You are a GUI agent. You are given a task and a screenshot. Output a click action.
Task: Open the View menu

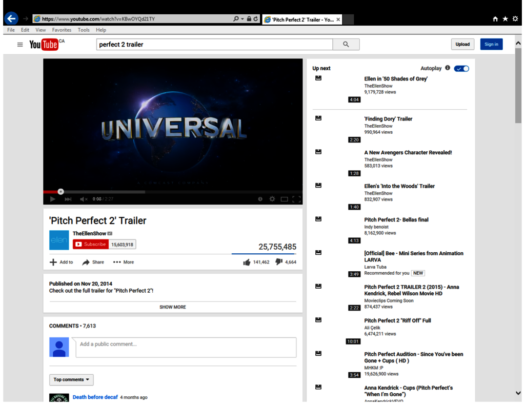click(x=41, y=30)
